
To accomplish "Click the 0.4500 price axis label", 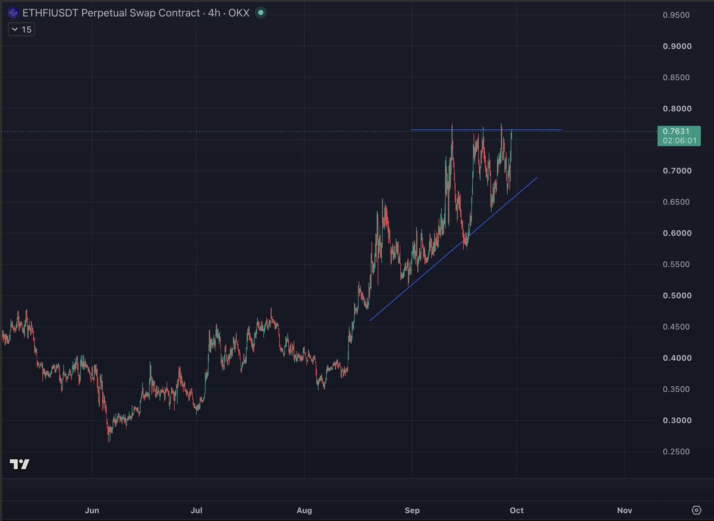I will pos(676,326).
